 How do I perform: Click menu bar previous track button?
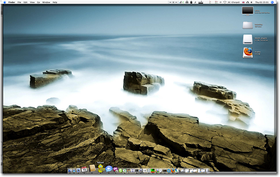coord(171,2)
